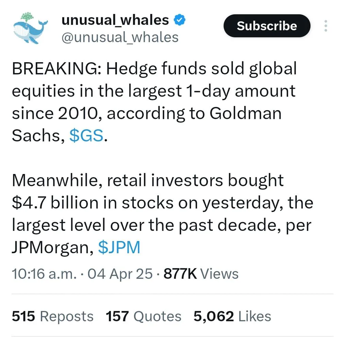This screenshot has width=345, height=348.
Task: Open the 04 Apr 25 post date
Action: click(x=120, y=274)
